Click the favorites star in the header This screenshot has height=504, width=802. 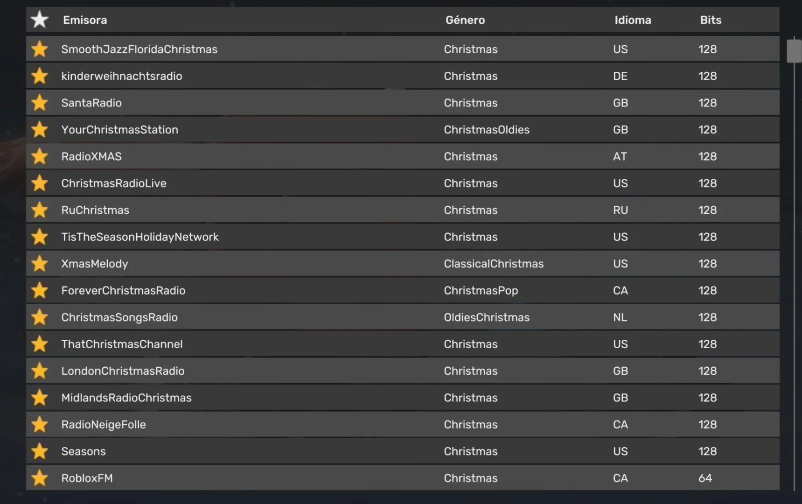(40, 20)
